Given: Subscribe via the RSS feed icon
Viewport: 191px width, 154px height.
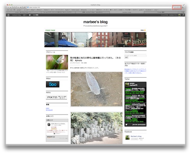Looking at the screenshot, I should pyautogui.click(x=145, y=30).
